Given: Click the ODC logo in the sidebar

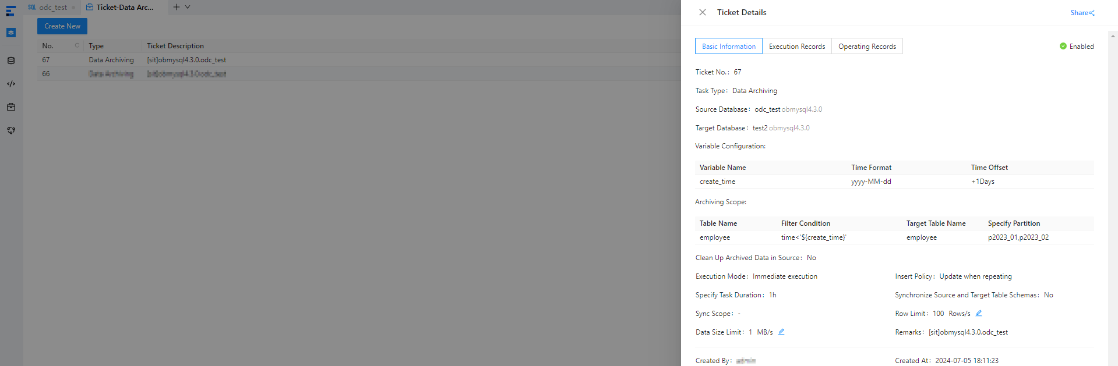Looking at the screenshot, I should click(x=10, y=11).
